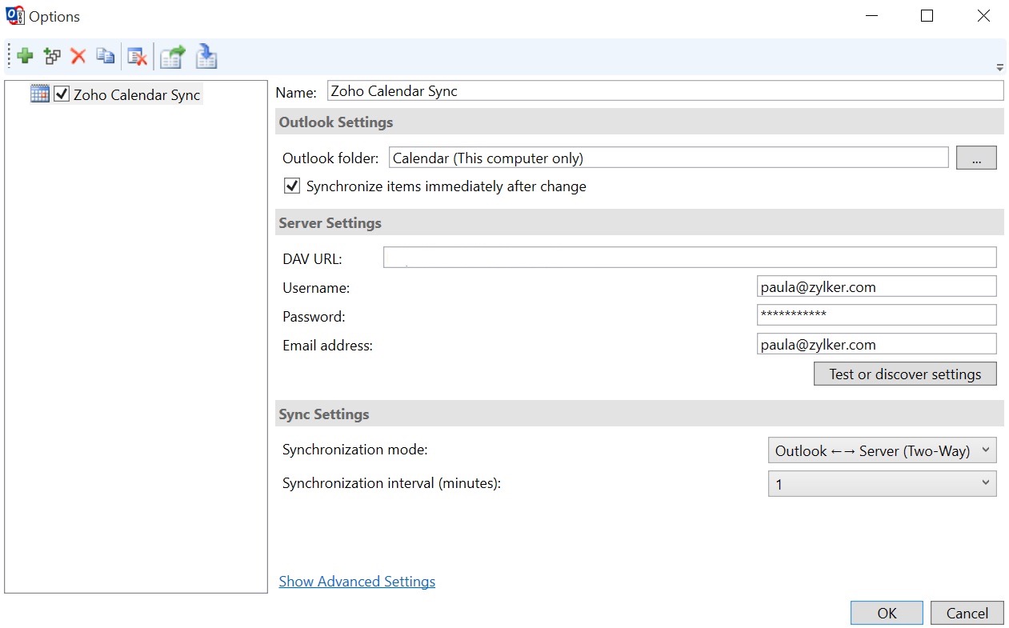The width and height of the screenshot is (1009, 628).
Task: Run Test or discover settings
Action: 905,374
